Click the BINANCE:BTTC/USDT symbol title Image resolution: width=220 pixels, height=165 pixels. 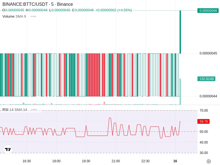tap(38, 4)
